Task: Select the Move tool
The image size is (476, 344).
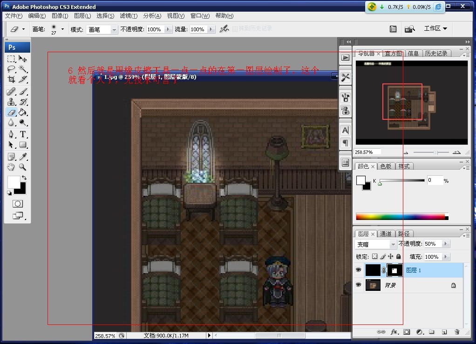Action: coord(23,59)
